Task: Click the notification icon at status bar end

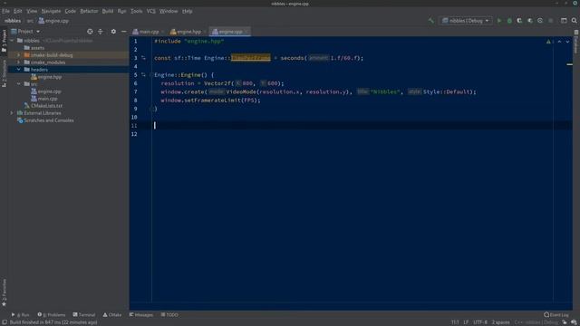Action: point(574,322)
